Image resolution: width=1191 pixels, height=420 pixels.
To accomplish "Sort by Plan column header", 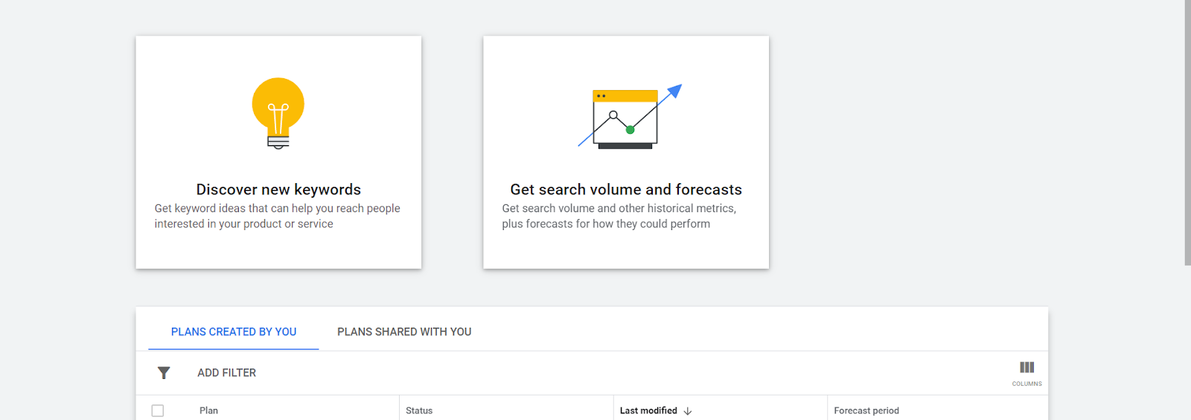I will (x=208, y=411).
